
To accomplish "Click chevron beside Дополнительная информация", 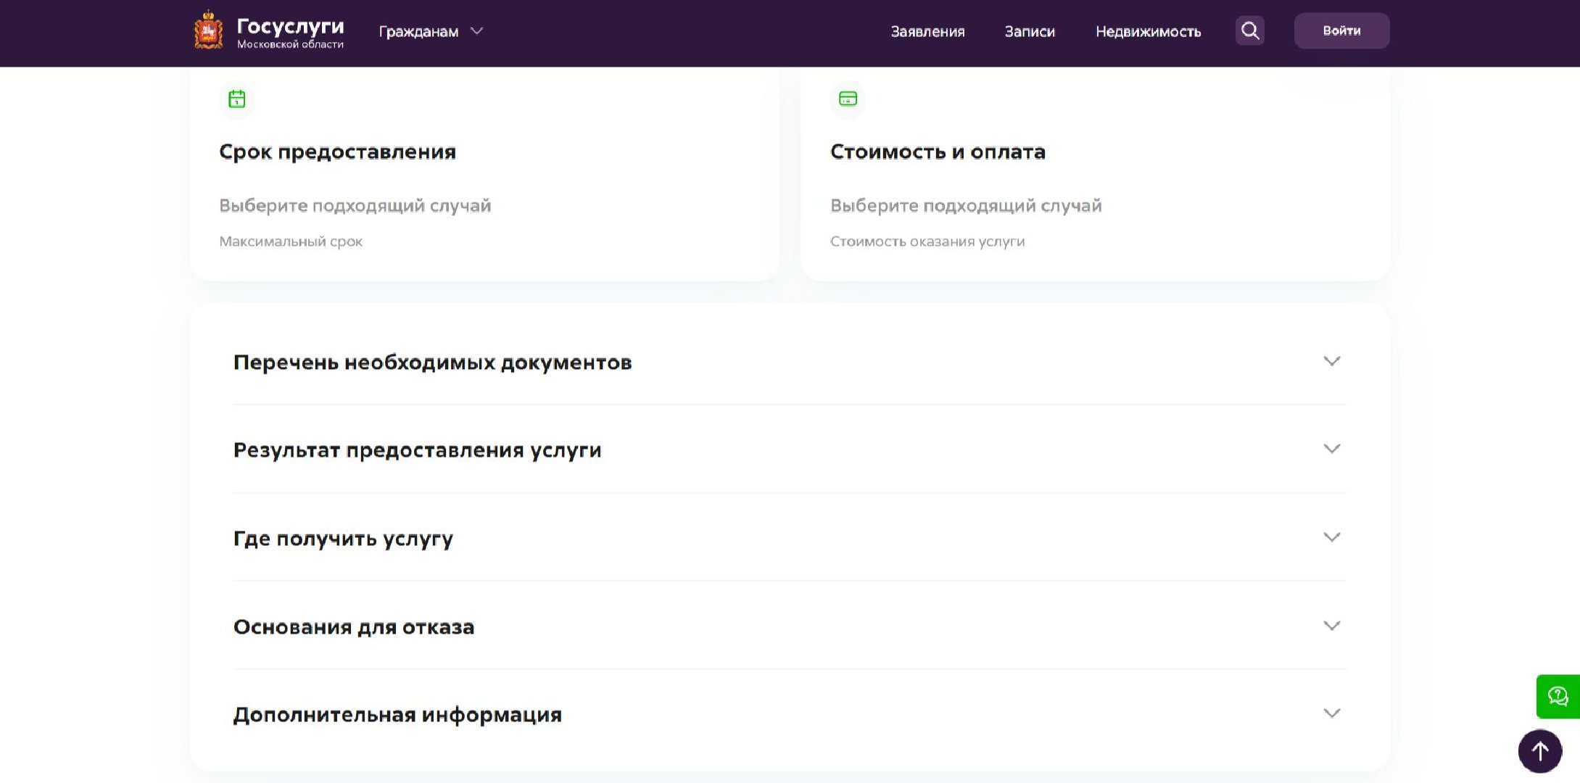I will (1331, 713).
